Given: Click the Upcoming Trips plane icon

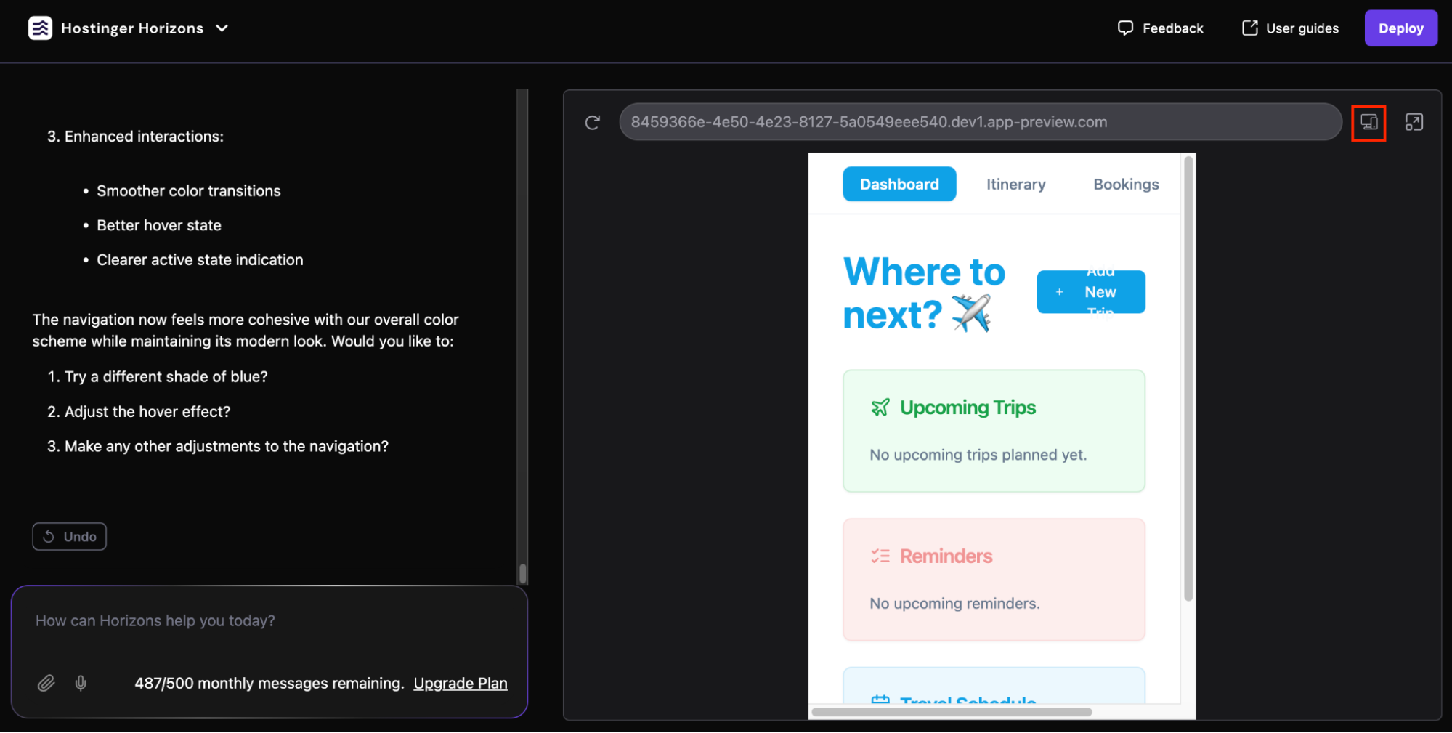Looking at the screenshot, I should (880, 407).
